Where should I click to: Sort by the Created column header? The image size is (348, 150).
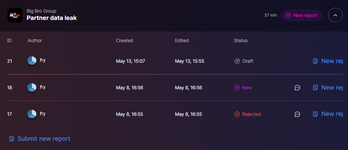125,40
